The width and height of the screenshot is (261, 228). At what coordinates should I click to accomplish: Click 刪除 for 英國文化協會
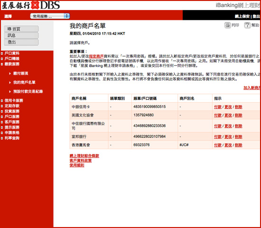(238, 115)
